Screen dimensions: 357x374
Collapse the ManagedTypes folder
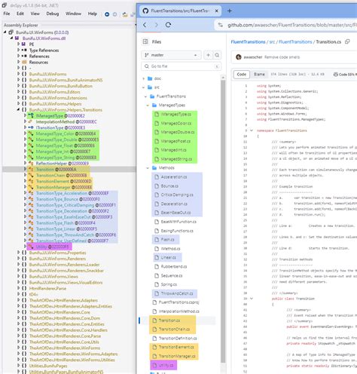[x=148, y=106]
